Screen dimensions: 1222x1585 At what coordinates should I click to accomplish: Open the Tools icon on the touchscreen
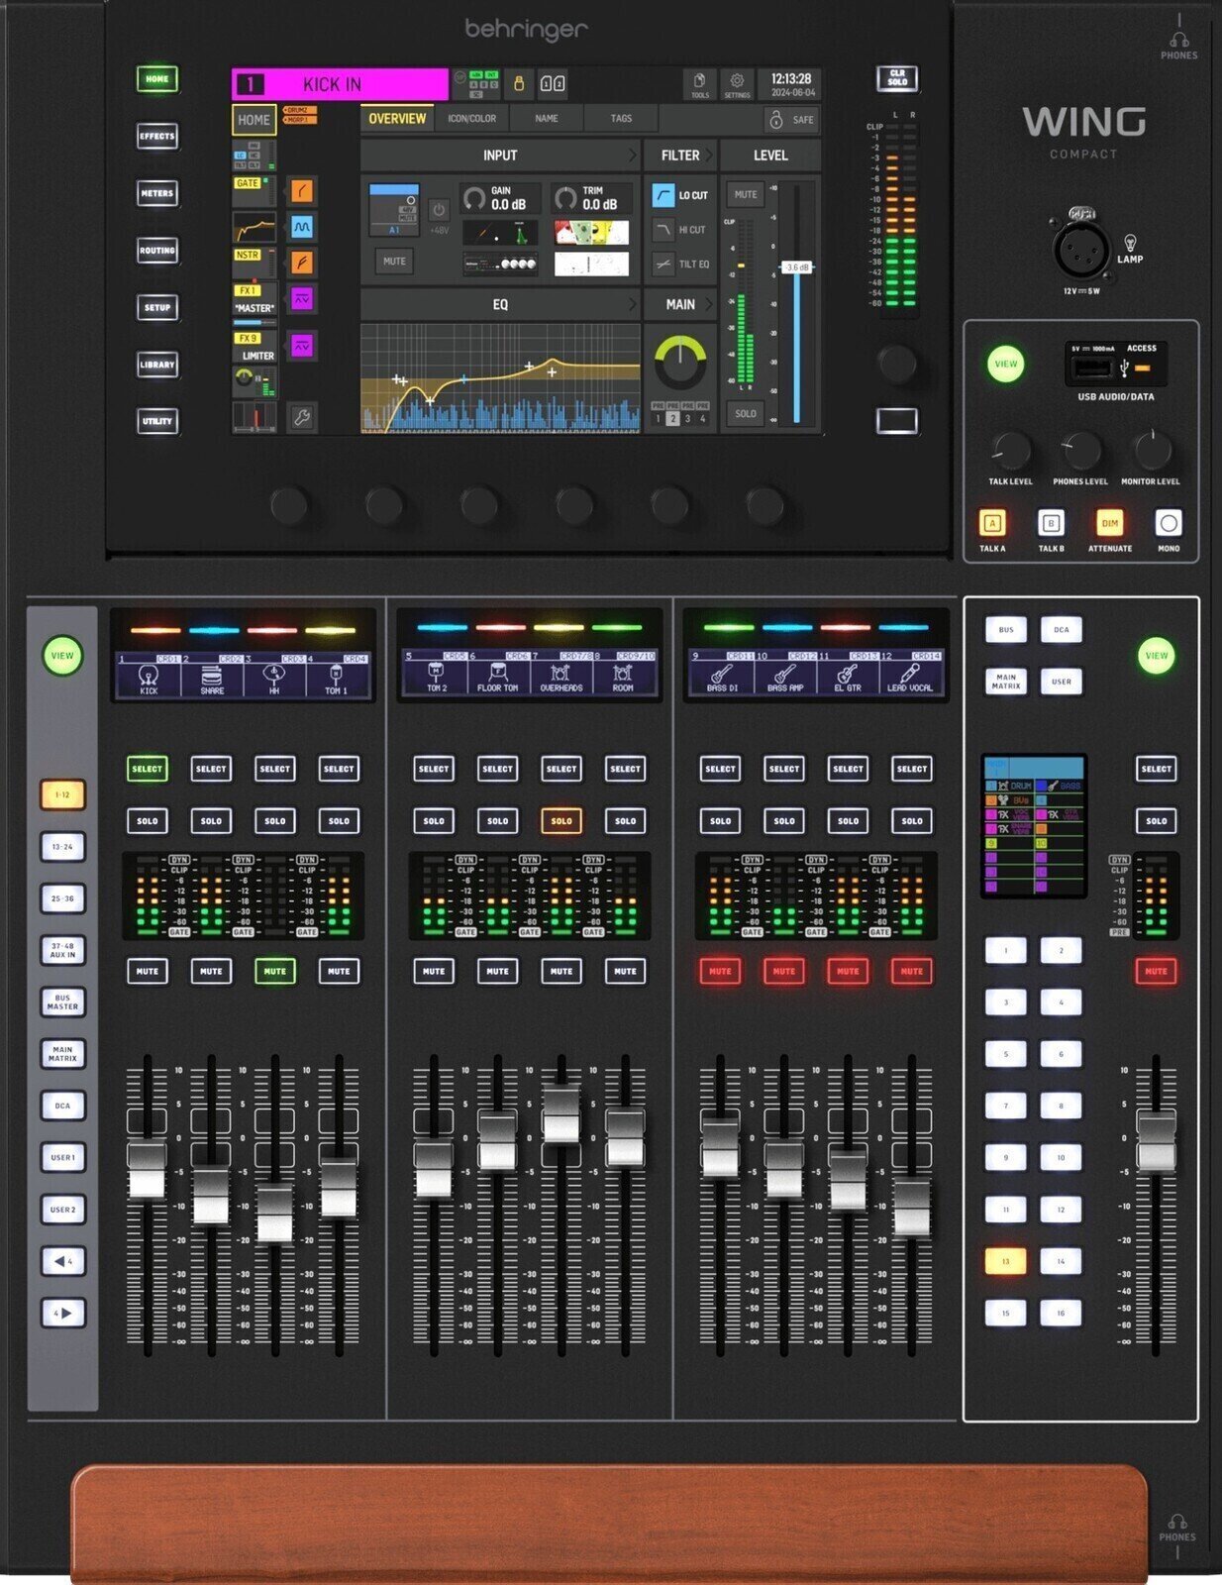(699, 84)
